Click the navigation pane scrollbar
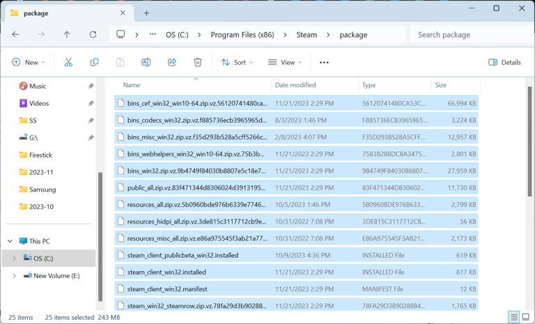535x324 pixels. (x=100, y=237)
